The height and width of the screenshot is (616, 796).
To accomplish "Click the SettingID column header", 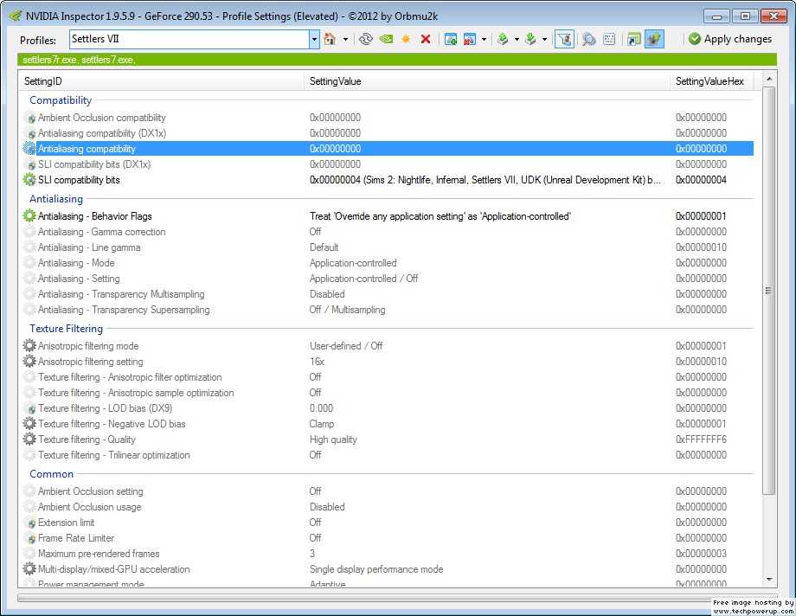I will [x=162, y=81].
